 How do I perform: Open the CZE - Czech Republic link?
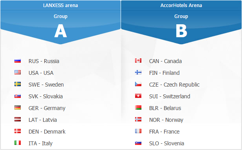click(174, 85)
